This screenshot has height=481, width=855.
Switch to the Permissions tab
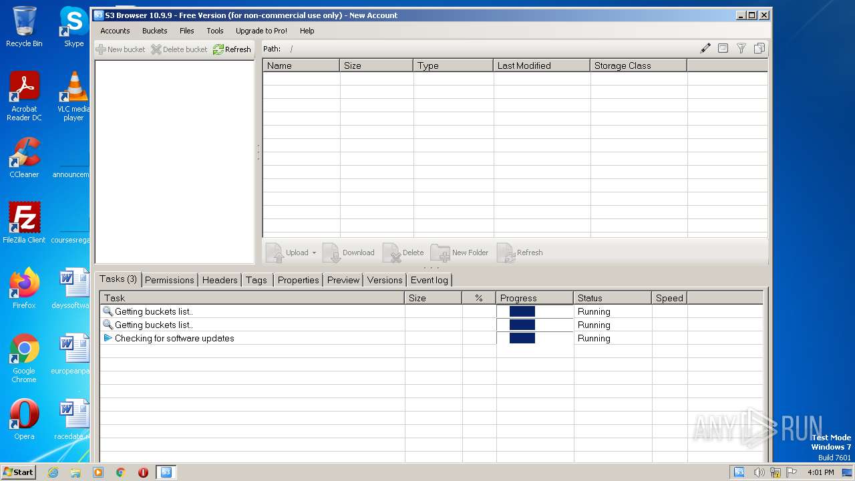(x=170, y=280)
